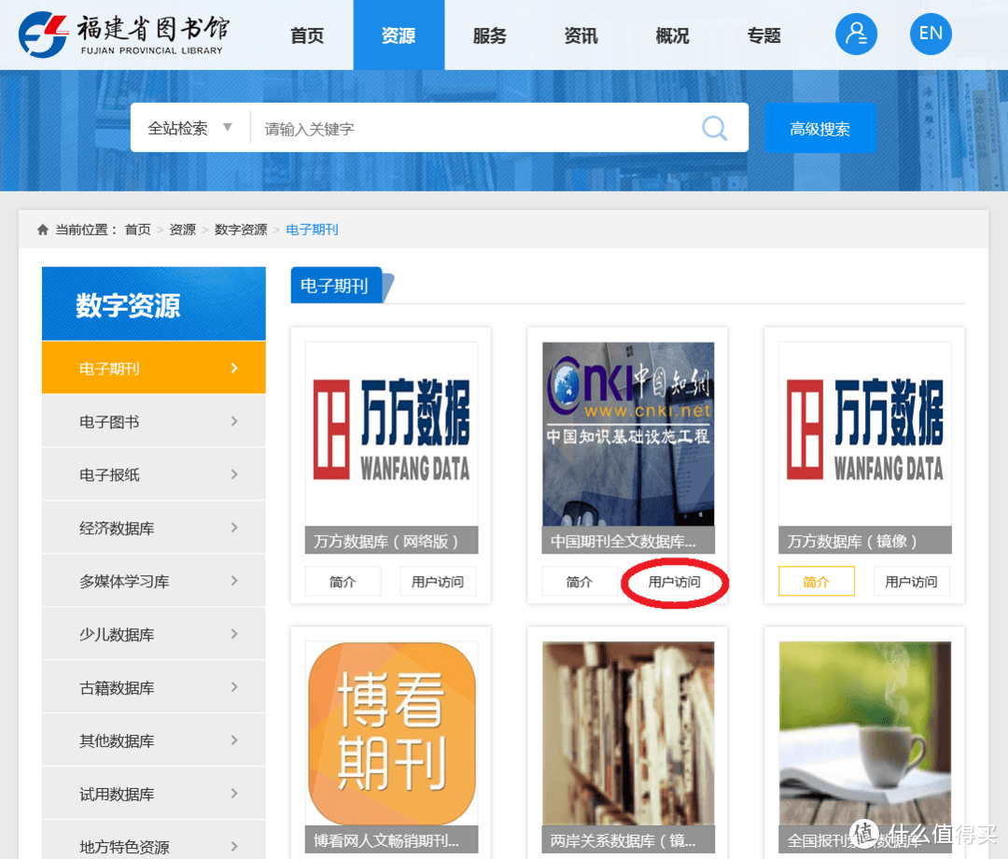Click the 万方数据库（网络版）caption
The image size is (1008, 859).
coord(391,541)
